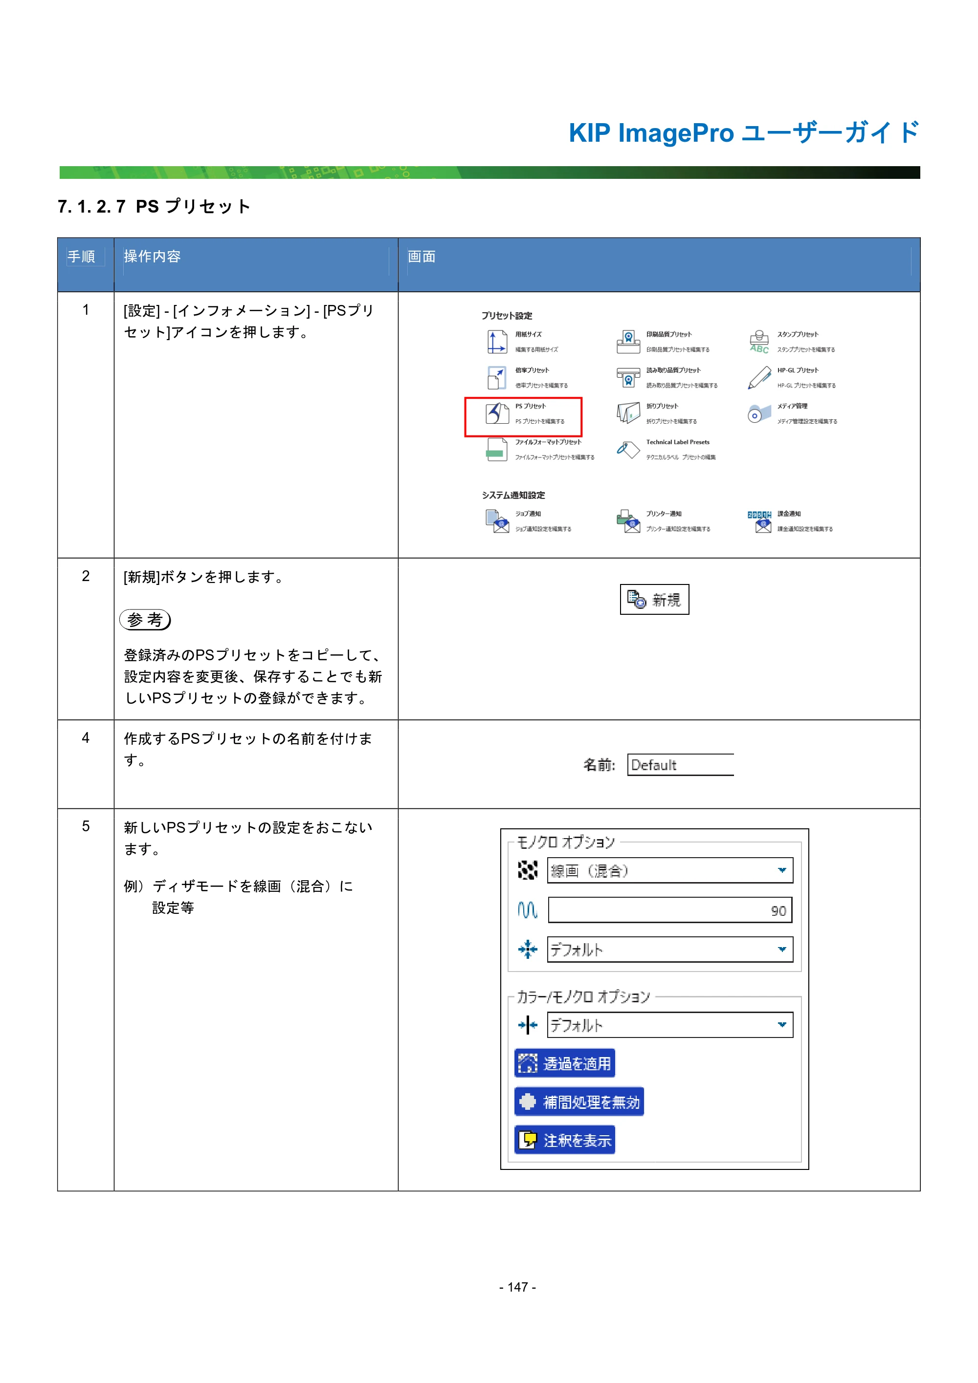
Task: Toggle the 補間処理を無効 button
Action: [578, 1101]
